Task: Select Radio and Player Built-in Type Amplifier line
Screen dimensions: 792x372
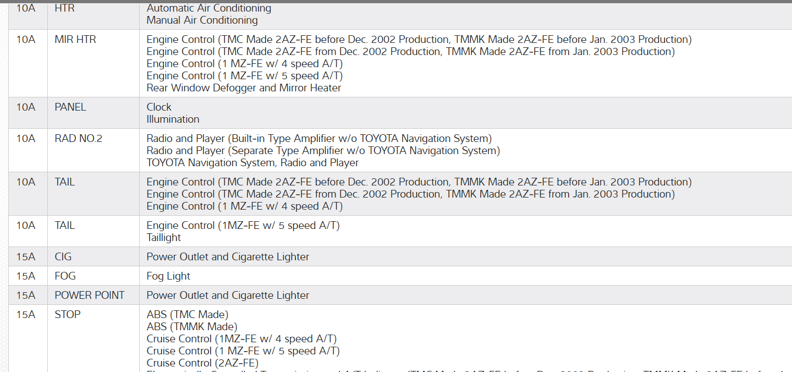Action: click(319, 139)
